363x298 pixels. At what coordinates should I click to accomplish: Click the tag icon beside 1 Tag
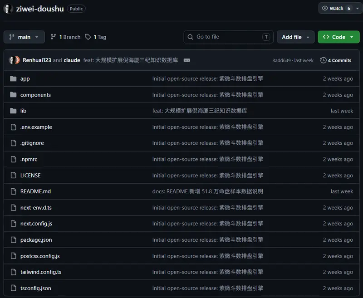(x=88, y=37)
